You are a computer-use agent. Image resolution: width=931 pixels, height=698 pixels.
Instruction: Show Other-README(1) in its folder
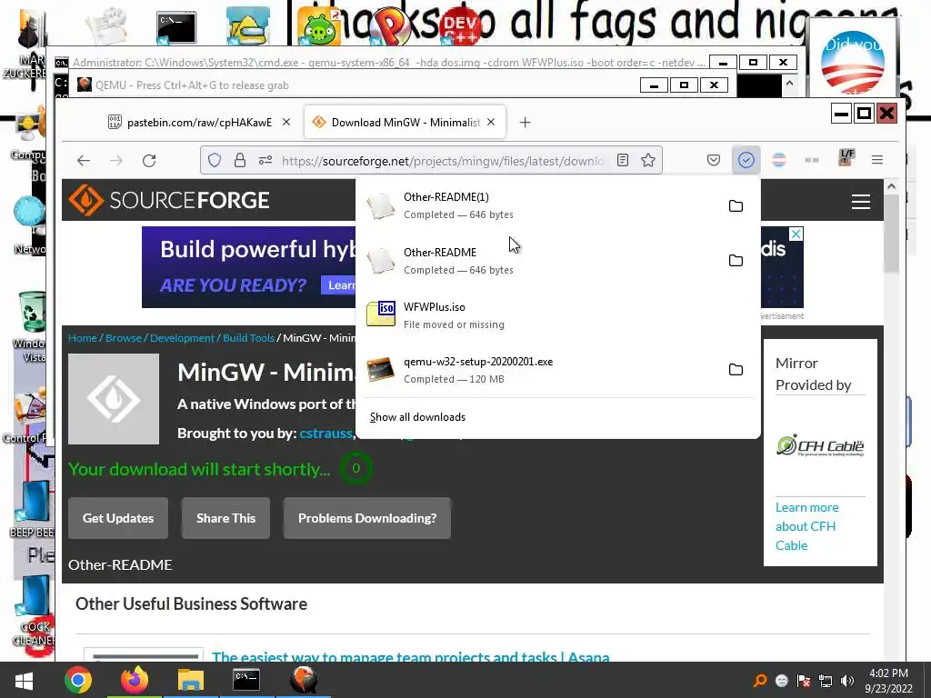pos(736,206)
